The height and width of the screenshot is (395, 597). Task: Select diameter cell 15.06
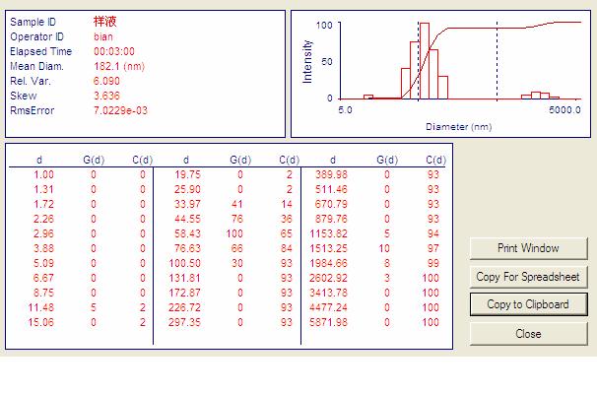[x=41, y=322]
